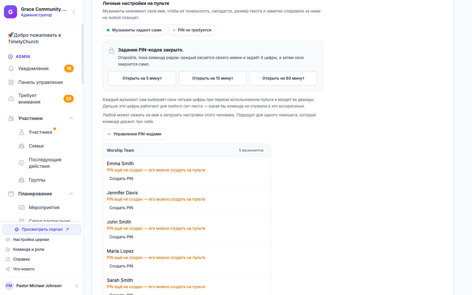This screenshot has width=472, height=295.
Task: Collapse the 'Планирование' sidebar section
Action: tap(71, 194)
